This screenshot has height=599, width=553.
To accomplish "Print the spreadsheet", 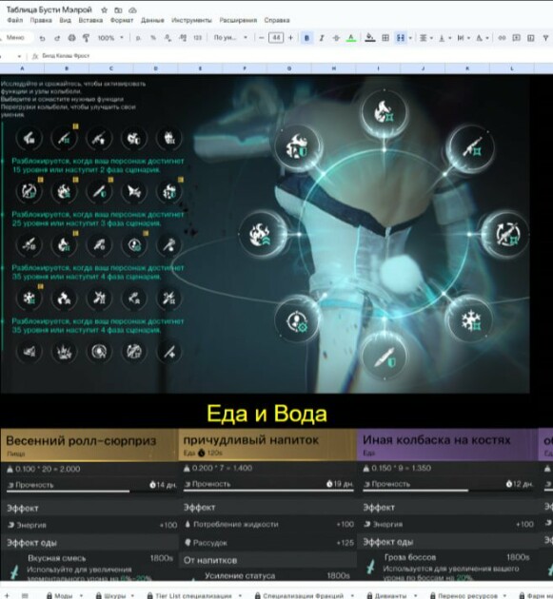I will tap(71, 38).
